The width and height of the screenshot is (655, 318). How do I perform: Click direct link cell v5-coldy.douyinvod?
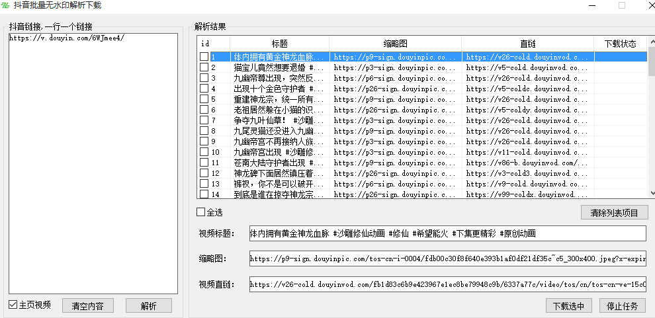pos(527,110)
